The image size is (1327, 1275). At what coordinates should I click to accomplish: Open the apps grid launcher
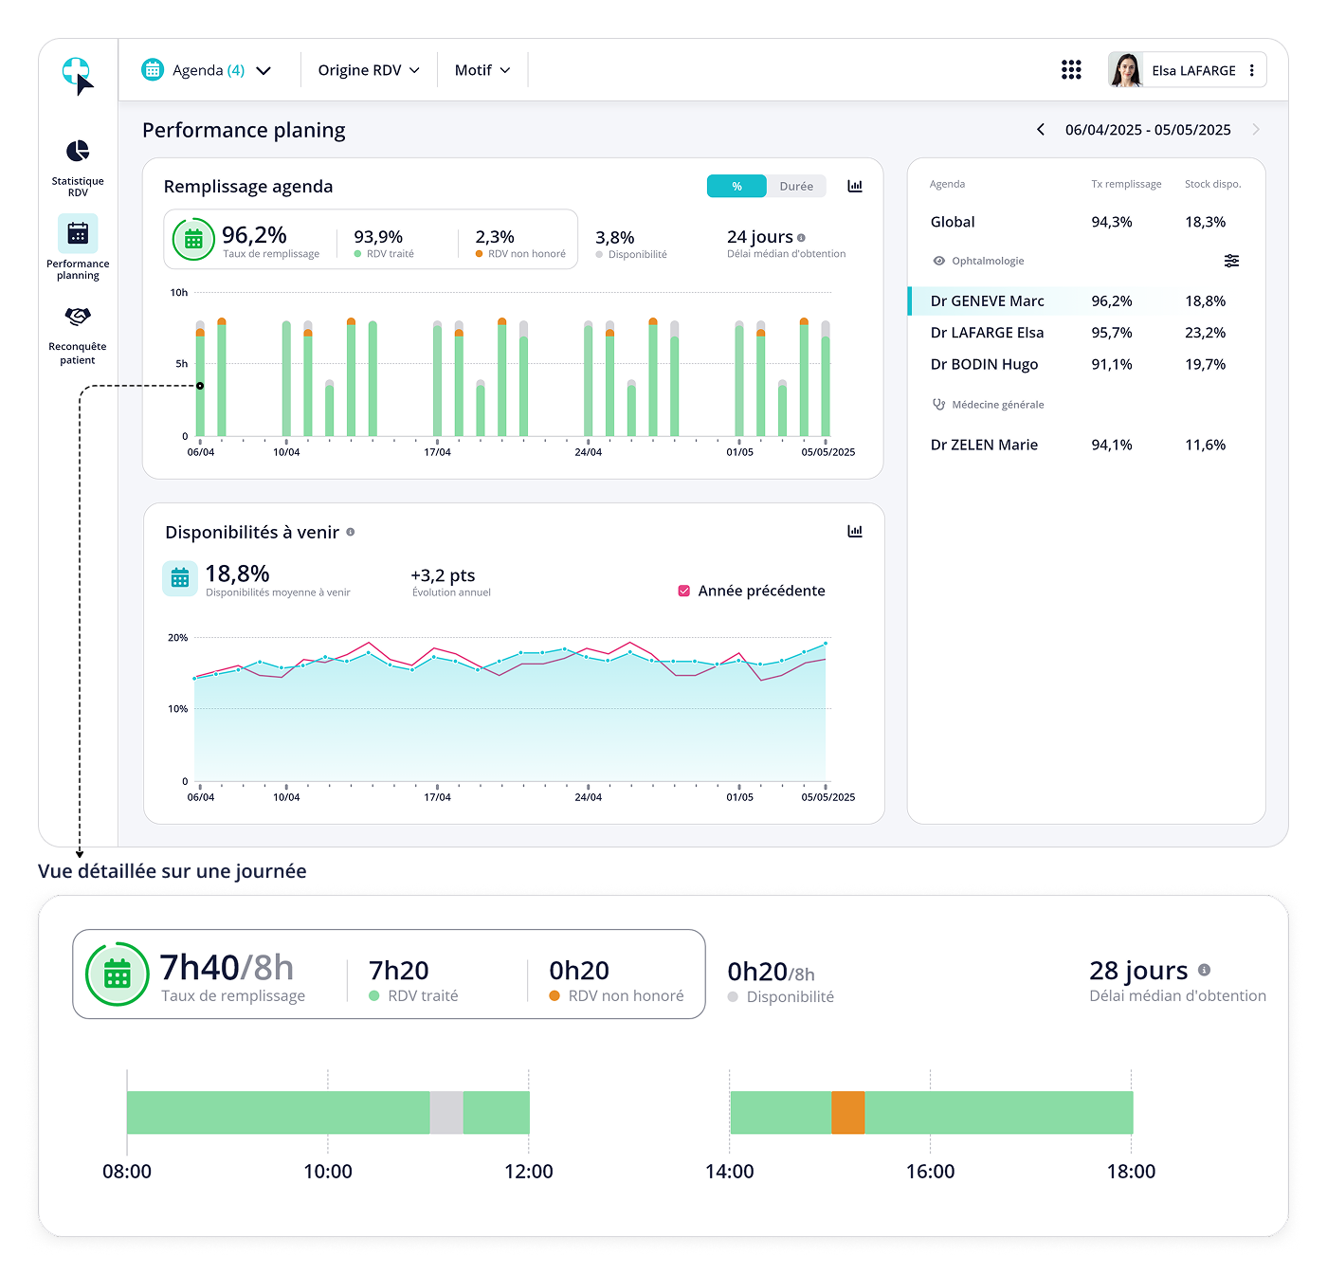(x=1071, y=69)
